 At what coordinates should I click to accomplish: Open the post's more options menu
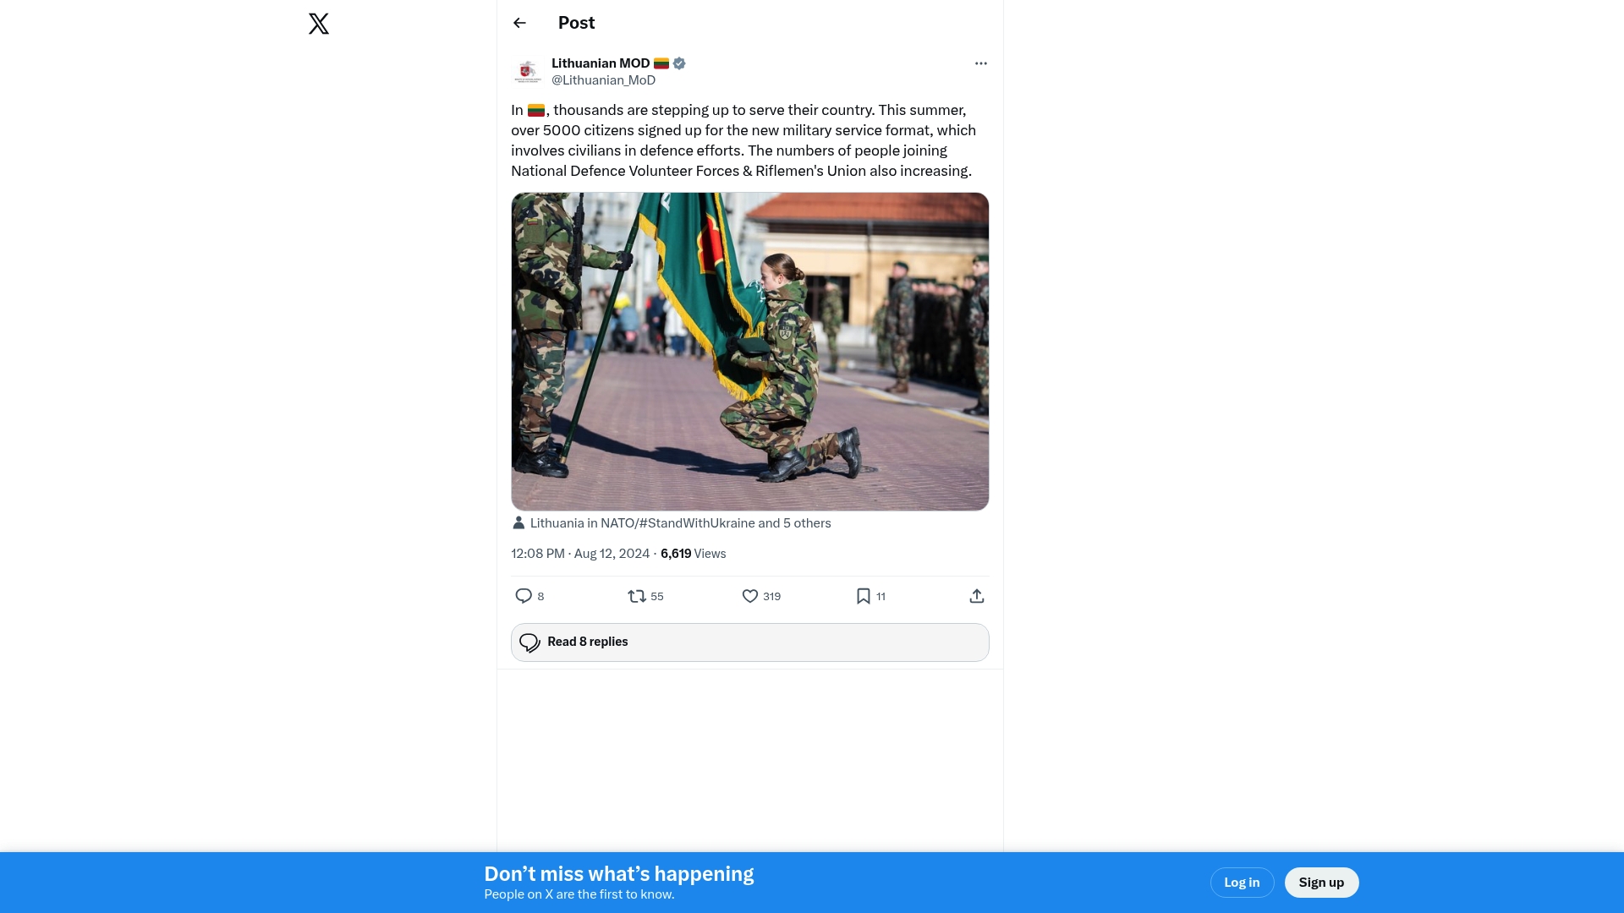click(x=980, y=63)
